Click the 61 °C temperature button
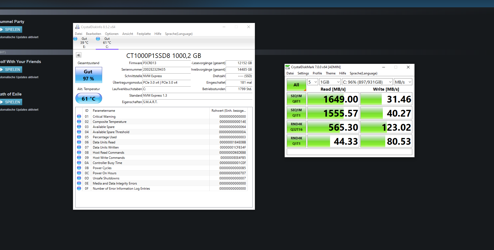 89,98
